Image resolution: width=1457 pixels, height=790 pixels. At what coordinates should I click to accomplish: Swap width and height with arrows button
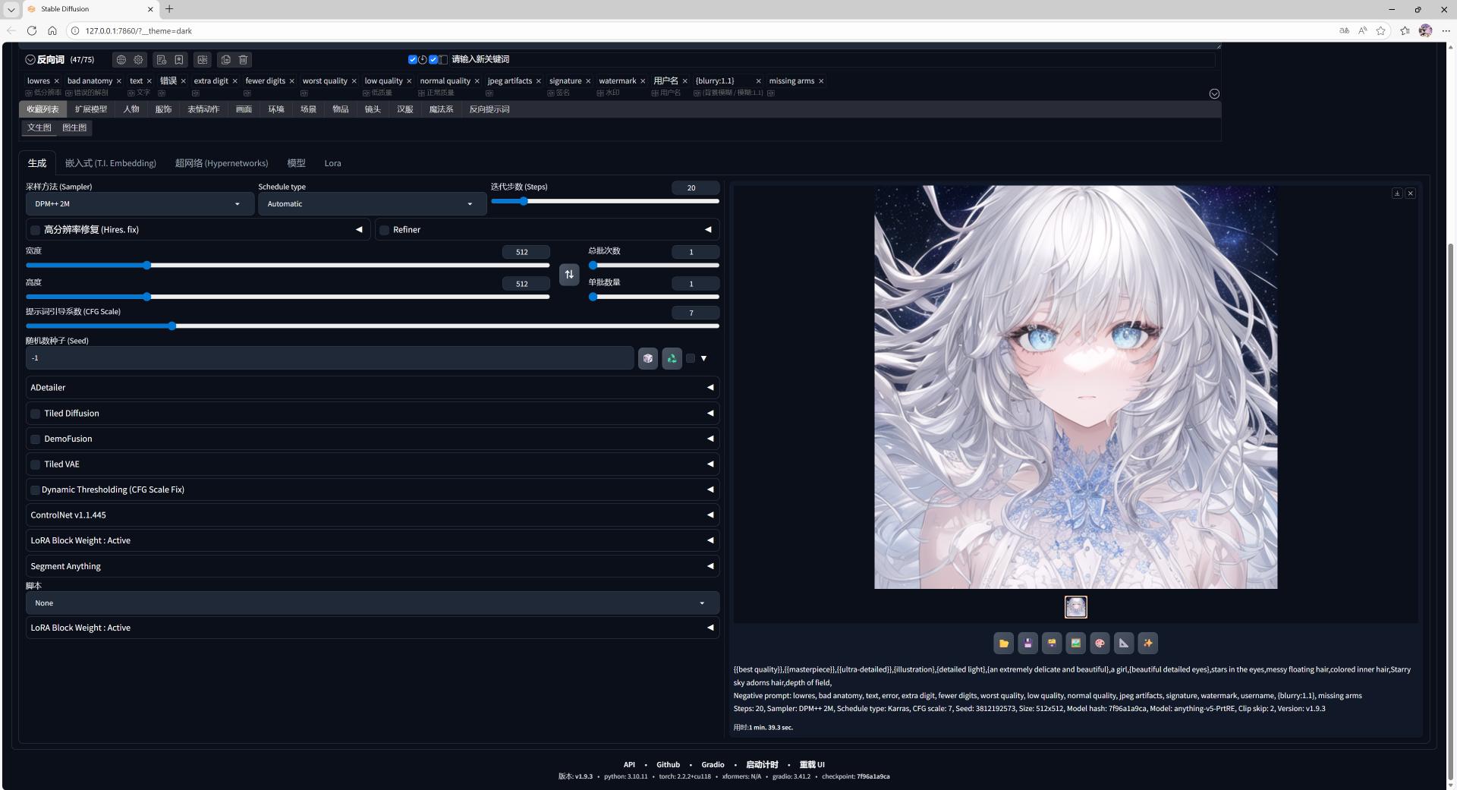pyautogui.click(x=569, y=274)
